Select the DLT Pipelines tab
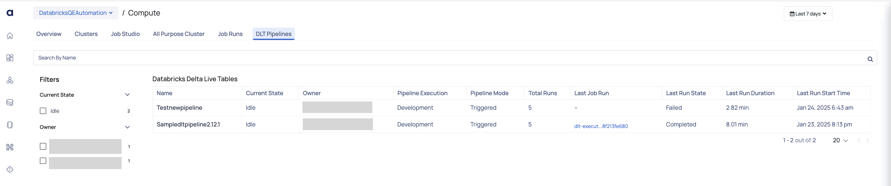The width and height of the screenshot is (891, 186). pos(274,34)
